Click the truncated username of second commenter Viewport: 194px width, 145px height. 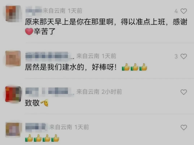tap(50, 56)
